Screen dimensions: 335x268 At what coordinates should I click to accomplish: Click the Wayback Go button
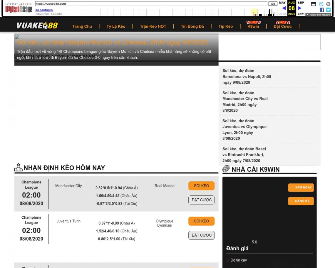click(x=273, y=4)
